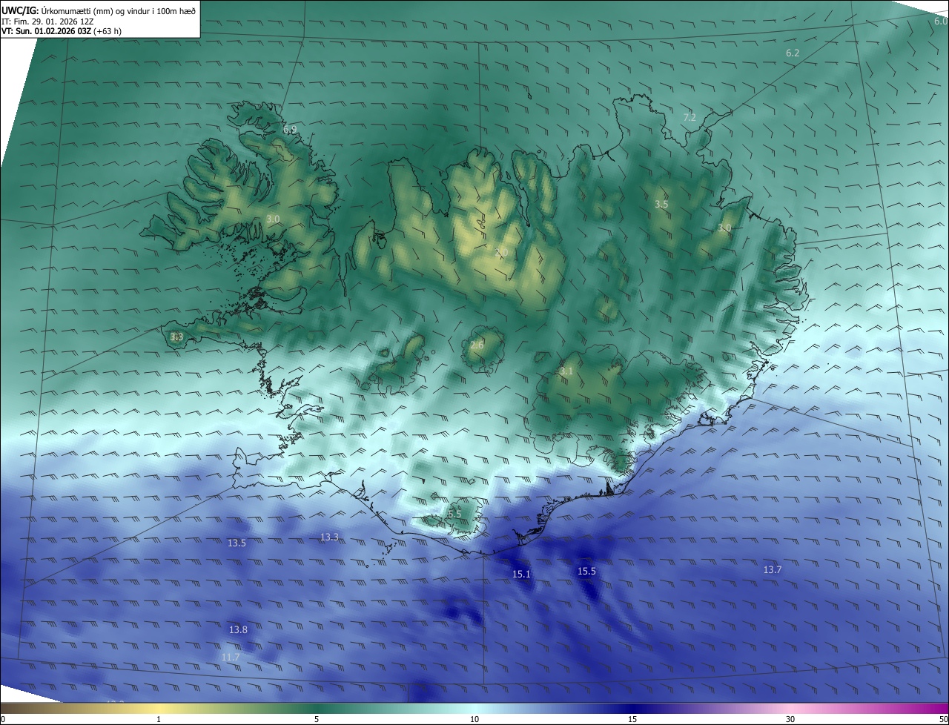This screenshot has width=949, height=725.
Task: Click the map value label 13.7
Action: pos(773,569)
